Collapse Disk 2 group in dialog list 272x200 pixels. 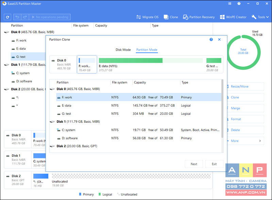pyautogui.click(x=52, y=146)
